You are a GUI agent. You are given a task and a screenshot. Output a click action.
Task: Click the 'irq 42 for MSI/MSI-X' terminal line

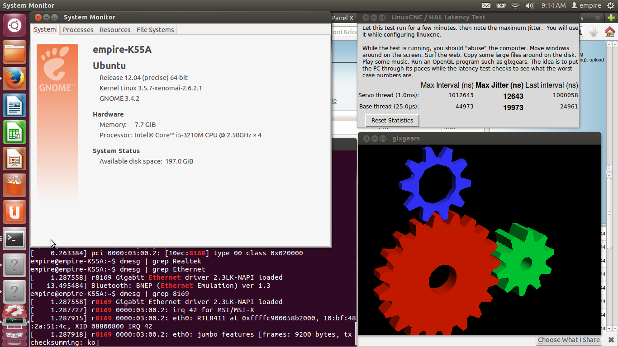[142, 310]
